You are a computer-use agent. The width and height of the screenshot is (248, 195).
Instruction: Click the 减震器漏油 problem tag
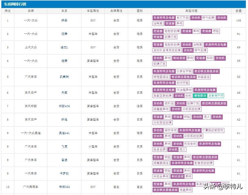coord(161,163)
